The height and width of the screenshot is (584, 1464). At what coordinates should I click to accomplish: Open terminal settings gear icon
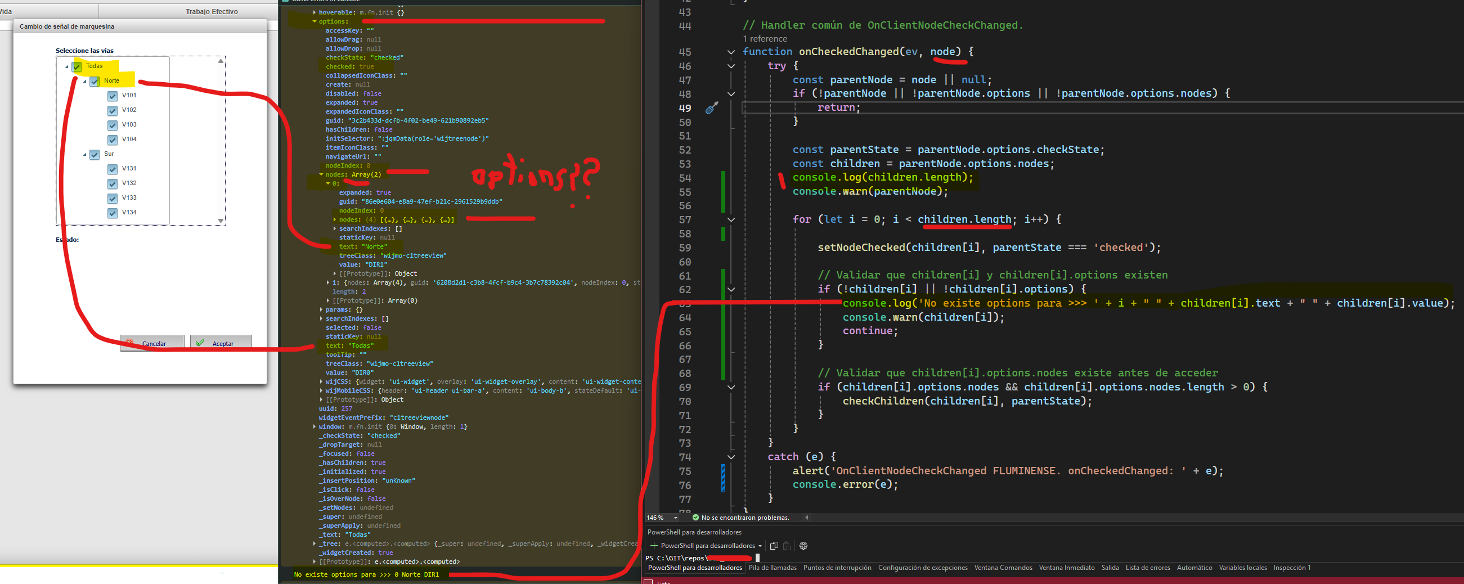pyautogui.click(x=803, y=546)
